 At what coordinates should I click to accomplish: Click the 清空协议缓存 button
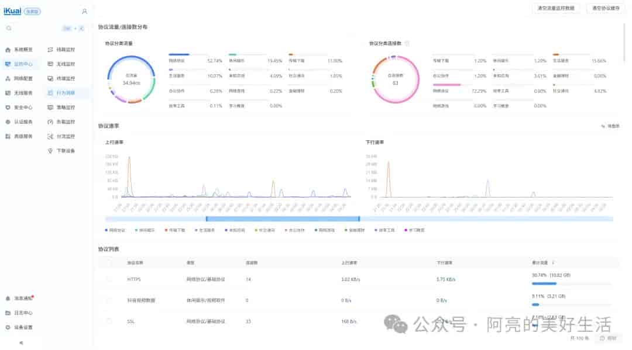606,8
